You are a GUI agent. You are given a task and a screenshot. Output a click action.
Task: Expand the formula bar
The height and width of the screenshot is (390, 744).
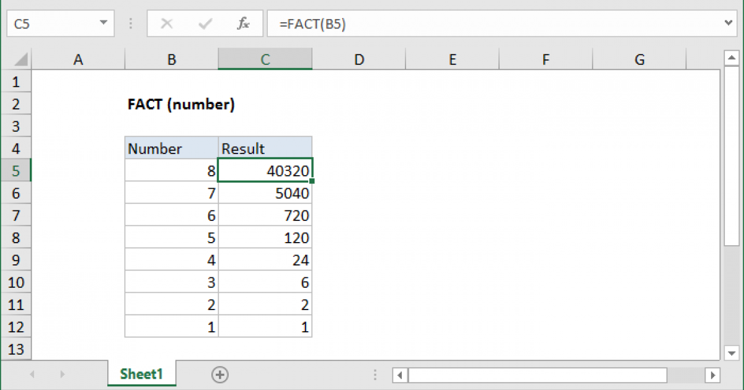pos(729,24)
